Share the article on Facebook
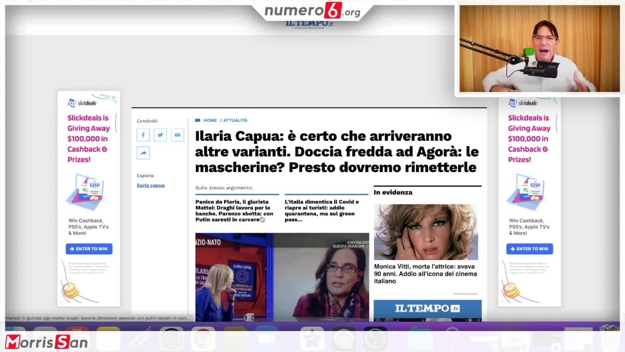The image size is (625, 352). [143, 135]
